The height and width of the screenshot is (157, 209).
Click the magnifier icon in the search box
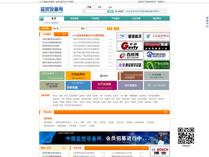point(85,11)
